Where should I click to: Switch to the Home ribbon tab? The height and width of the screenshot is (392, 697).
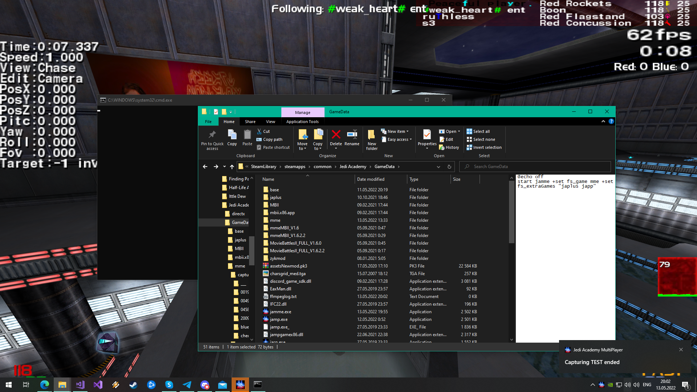coord(229,122)
